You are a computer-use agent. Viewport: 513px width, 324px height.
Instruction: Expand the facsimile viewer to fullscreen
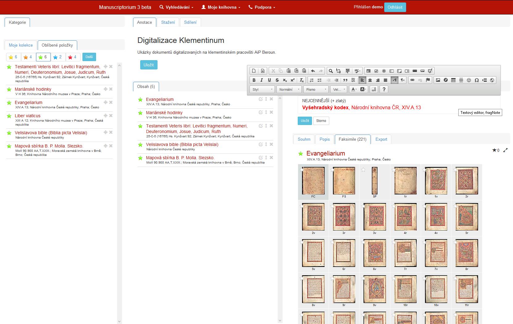click(506, 150)
